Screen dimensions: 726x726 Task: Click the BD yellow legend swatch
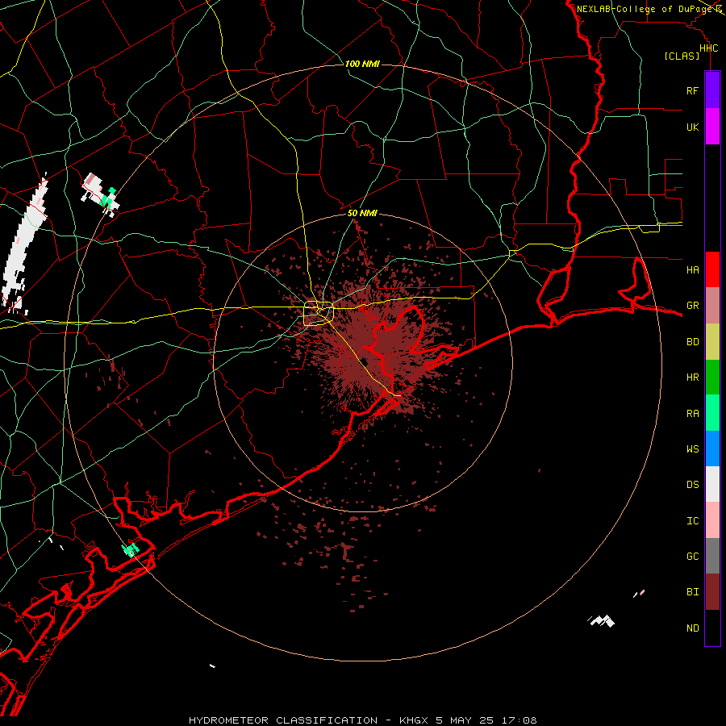point(712,341)
